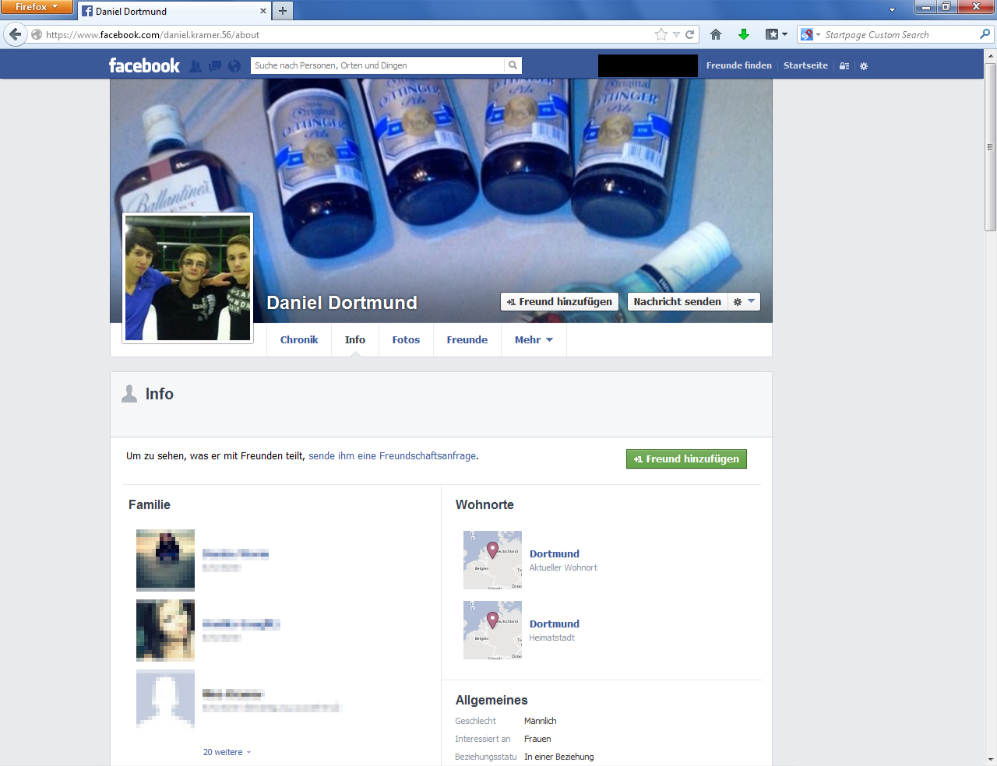Open the Dortmund Aktueller Wohnort map thumbnail
The width and height of the screenshot is (997, 766).
pyautogui.click(x=492, y=560)
